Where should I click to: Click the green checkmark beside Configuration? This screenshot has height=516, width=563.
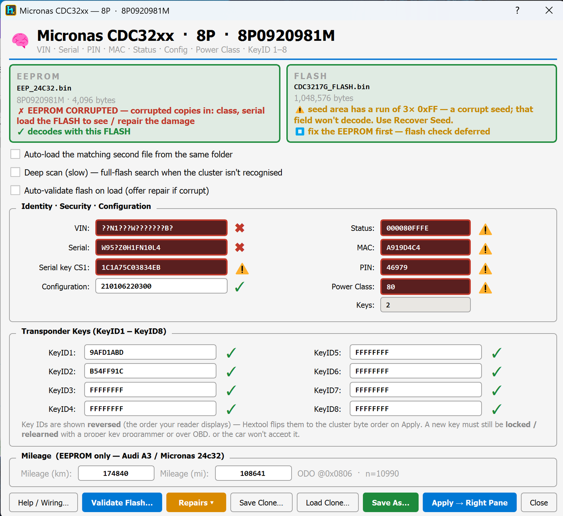point(240,287)
